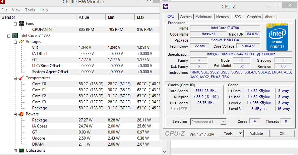Click the processor Name field Intel Core i7 4790

225,28
